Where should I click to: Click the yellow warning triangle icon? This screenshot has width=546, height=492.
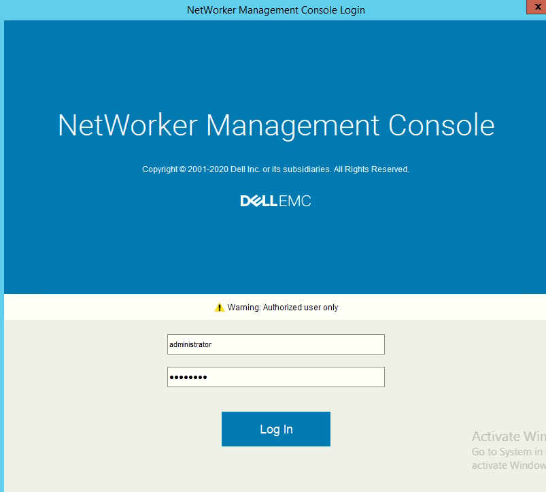click(x=219, y=308)
